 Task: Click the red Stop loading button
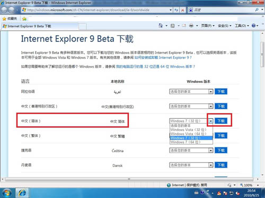tap(183, 10)
